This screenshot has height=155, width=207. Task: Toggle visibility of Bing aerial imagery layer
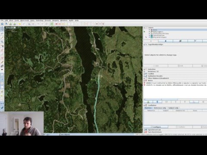pos(149,37)
